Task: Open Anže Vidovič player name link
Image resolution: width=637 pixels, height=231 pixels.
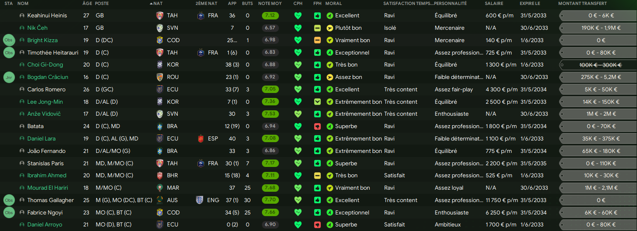Action: click(44, 114)
